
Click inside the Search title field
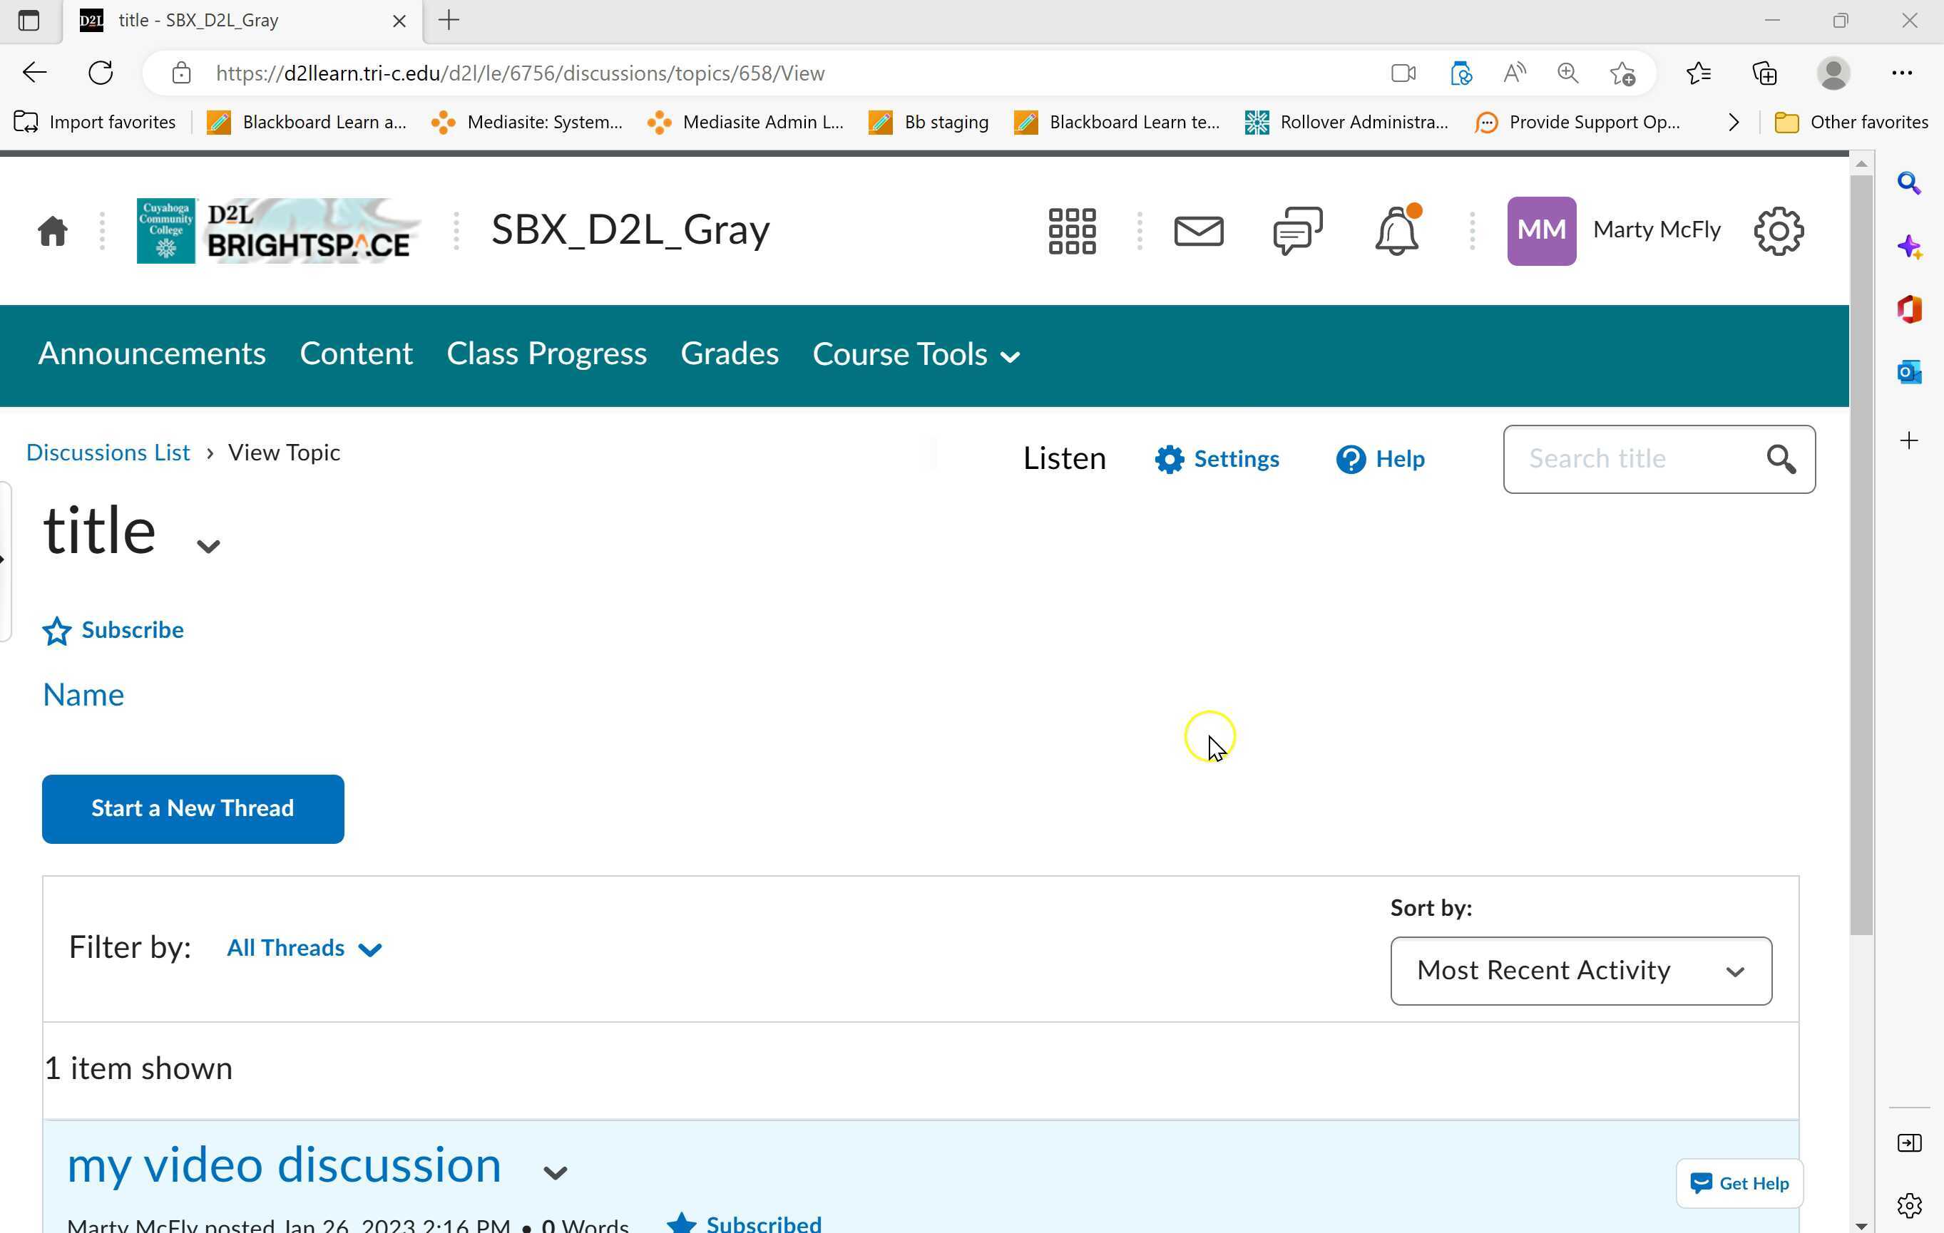click(x=1639, y=459)
